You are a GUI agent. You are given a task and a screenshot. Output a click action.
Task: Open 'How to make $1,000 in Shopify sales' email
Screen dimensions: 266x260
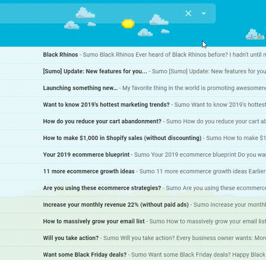pos(122,138)
